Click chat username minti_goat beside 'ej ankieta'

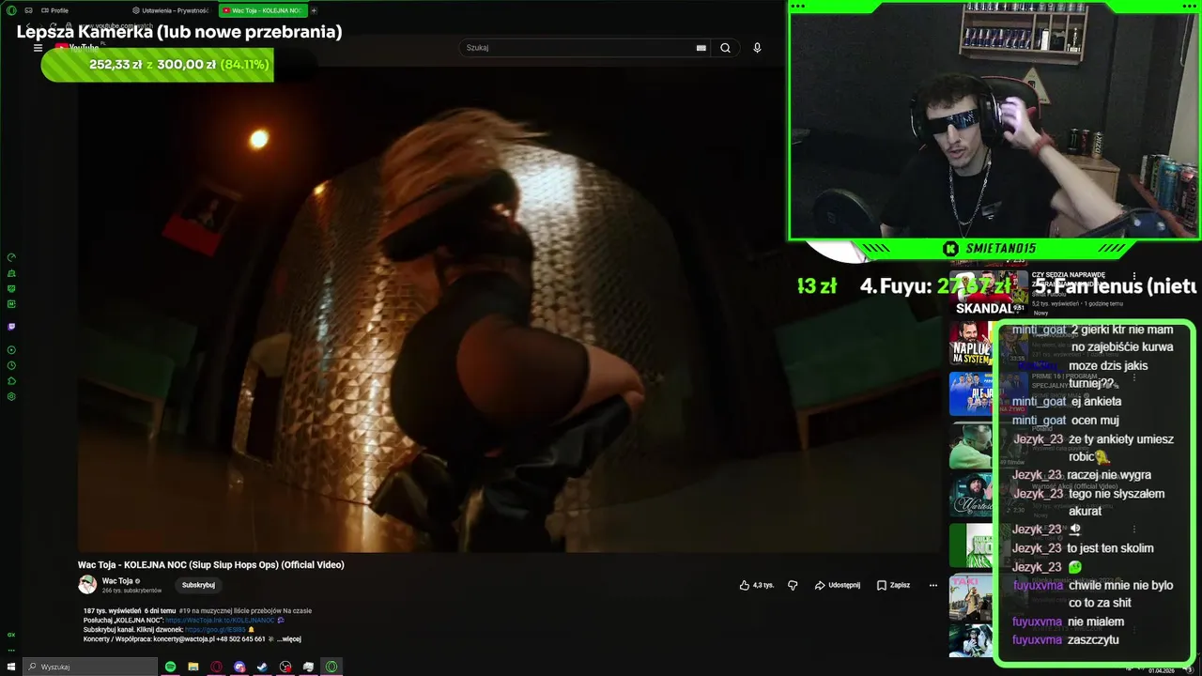(1039, 402)
